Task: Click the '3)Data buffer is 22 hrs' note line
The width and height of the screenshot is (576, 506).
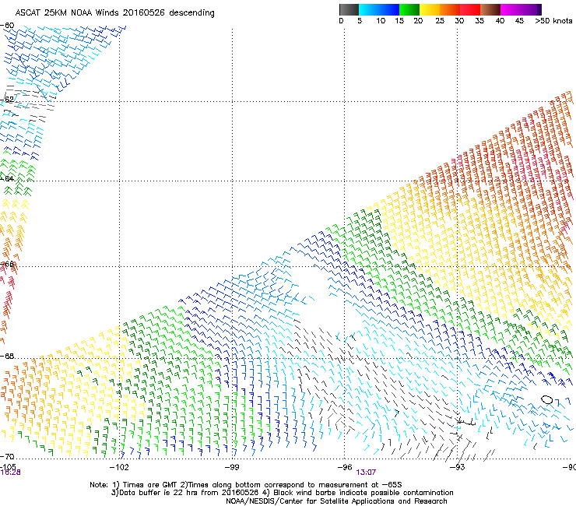Action: coord(282,493)
